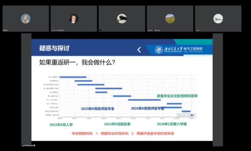The image size is (251, 151).
Task: Select the Tintin cartoon avatar participant
Action: 26,18
